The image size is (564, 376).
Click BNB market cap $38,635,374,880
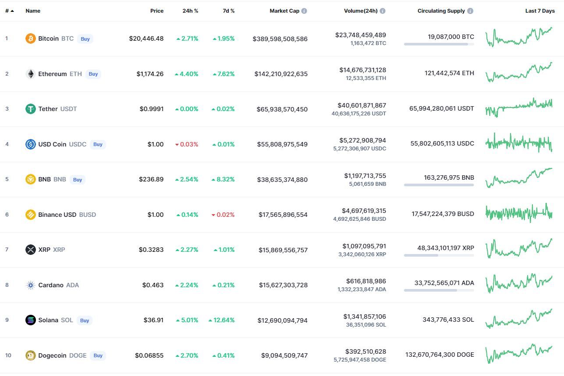point(282,180)
